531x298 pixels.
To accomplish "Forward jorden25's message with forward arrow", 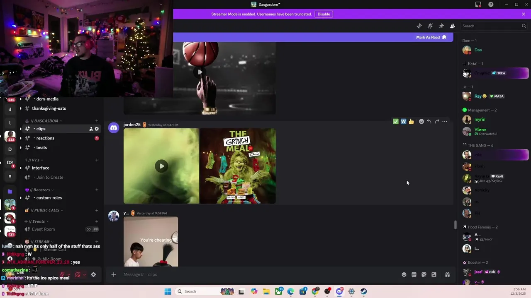I will pos(437,121).
